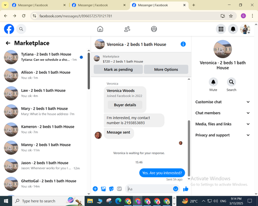Go back with browser back arrow
The height and width of the screenshot is (206, 258).
click(6, 16)
